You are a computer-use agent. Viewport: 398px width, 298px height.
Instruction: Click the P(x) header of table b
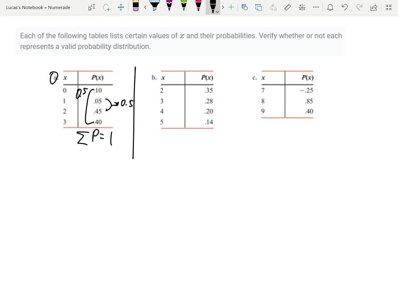[207, 78]
